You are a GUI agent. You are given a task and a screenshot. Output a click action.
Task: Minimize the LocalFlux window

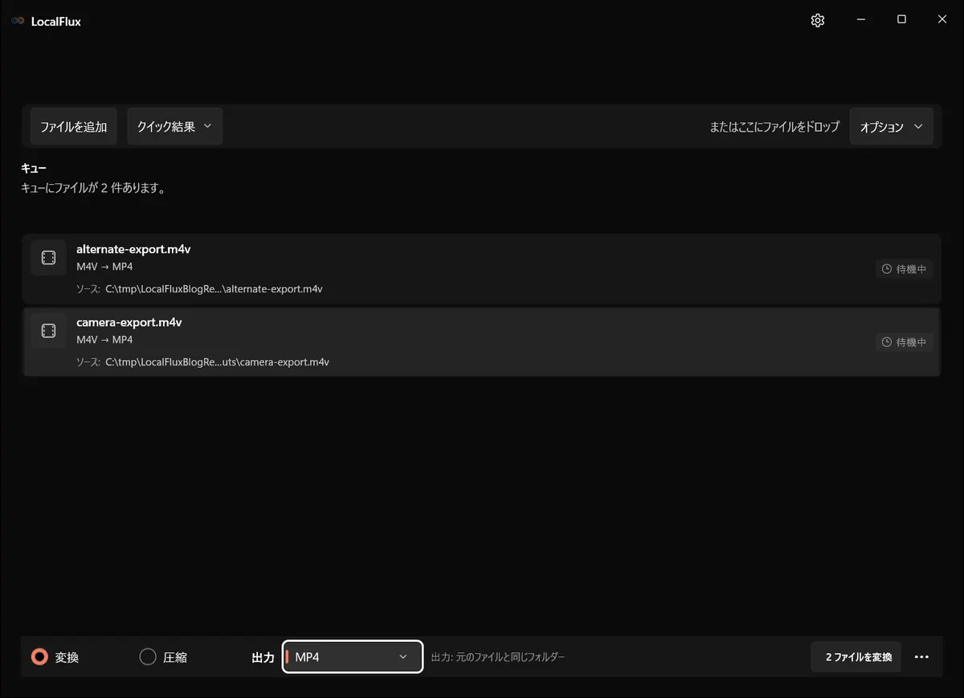[x=860, y=20]
